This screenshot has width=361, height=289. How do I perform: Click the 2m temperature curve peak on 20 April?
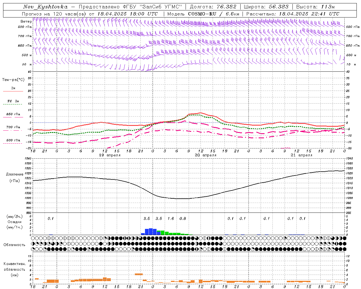click(201, 113)
